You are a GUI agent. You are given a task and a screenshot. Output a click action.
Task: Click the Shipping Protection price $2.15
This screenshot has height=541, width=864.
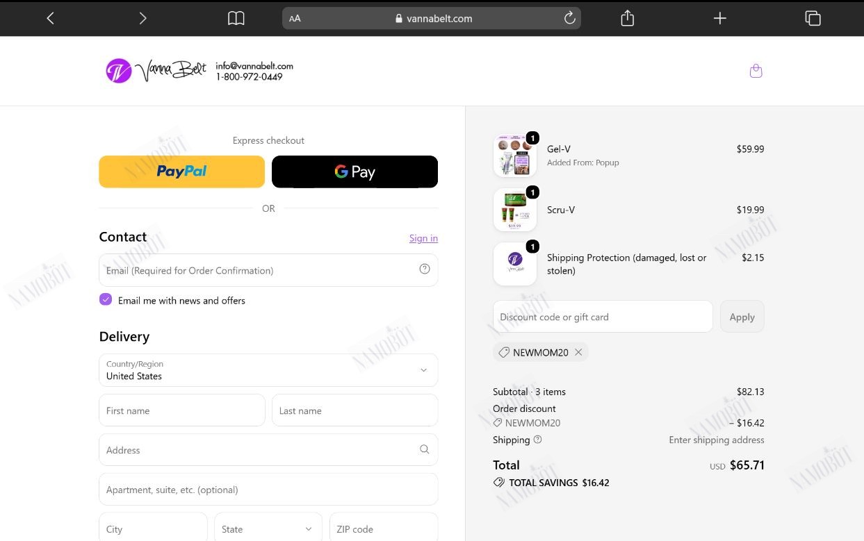753,258
